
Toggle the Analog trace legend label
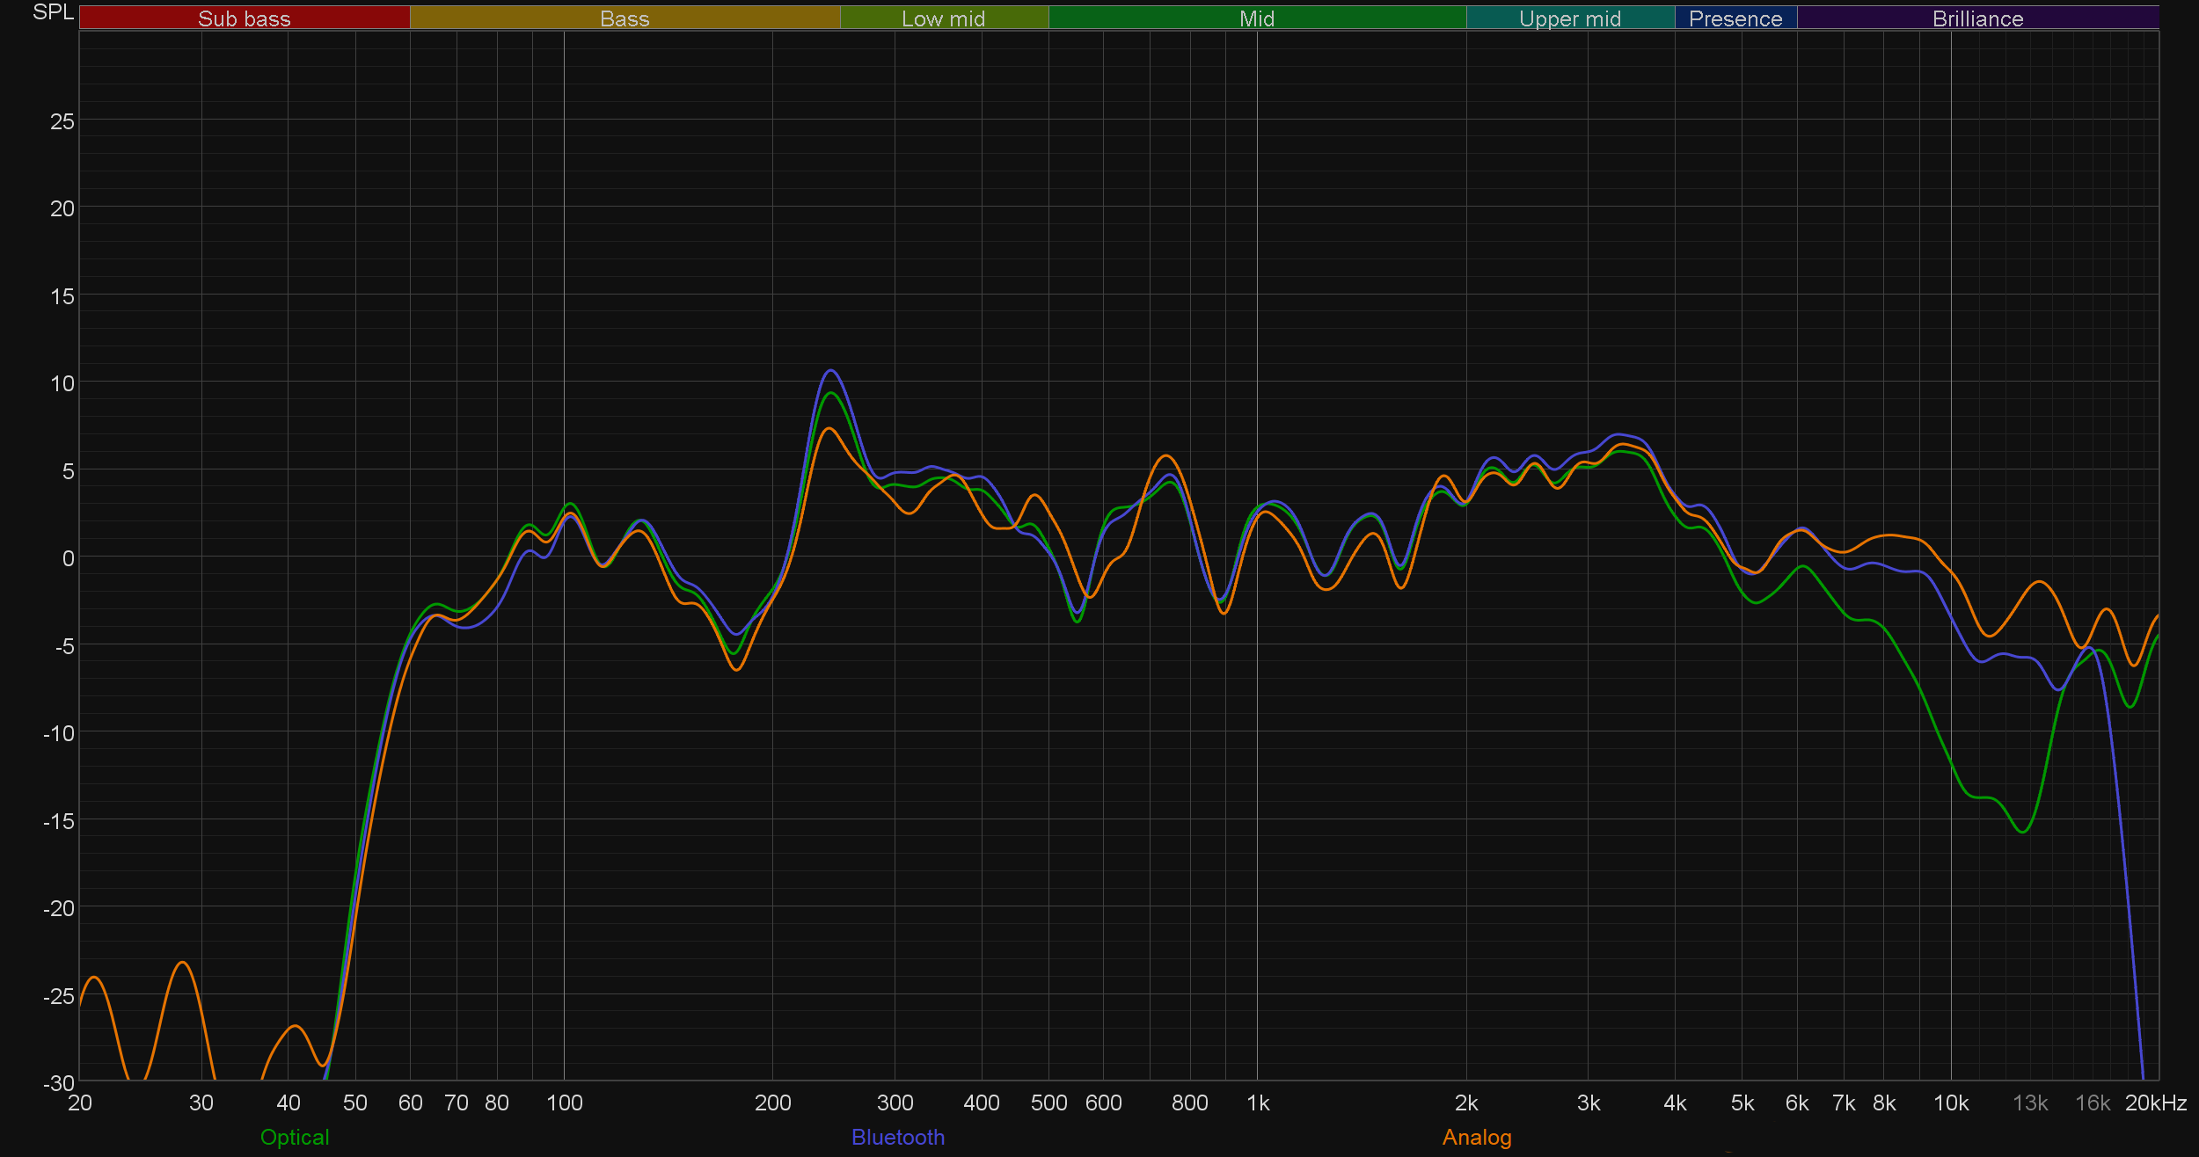pos(1476,1137)
